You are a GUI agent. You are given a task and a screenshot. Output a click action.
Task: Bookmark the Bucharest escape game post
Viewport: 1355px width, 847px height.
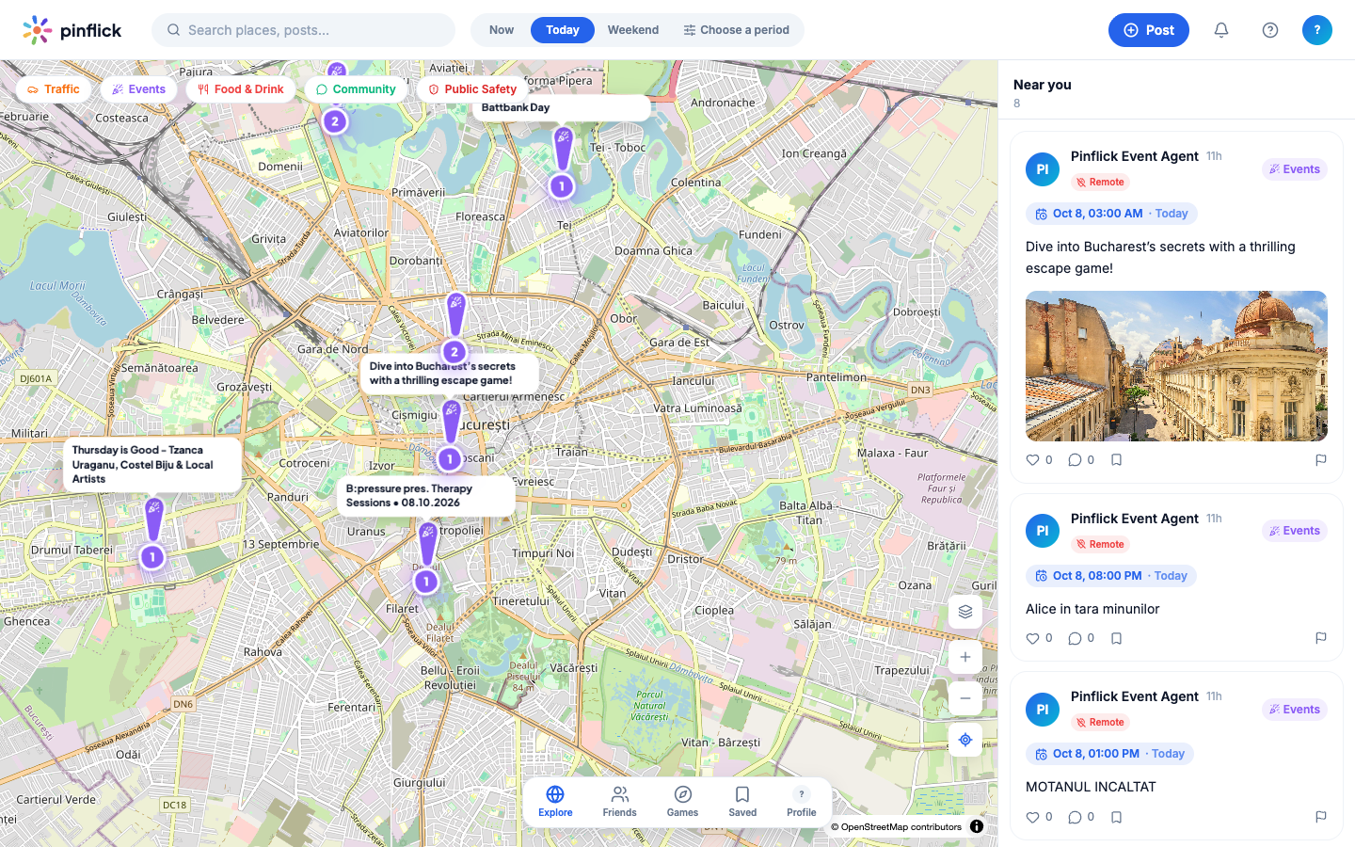(1116, 460)
